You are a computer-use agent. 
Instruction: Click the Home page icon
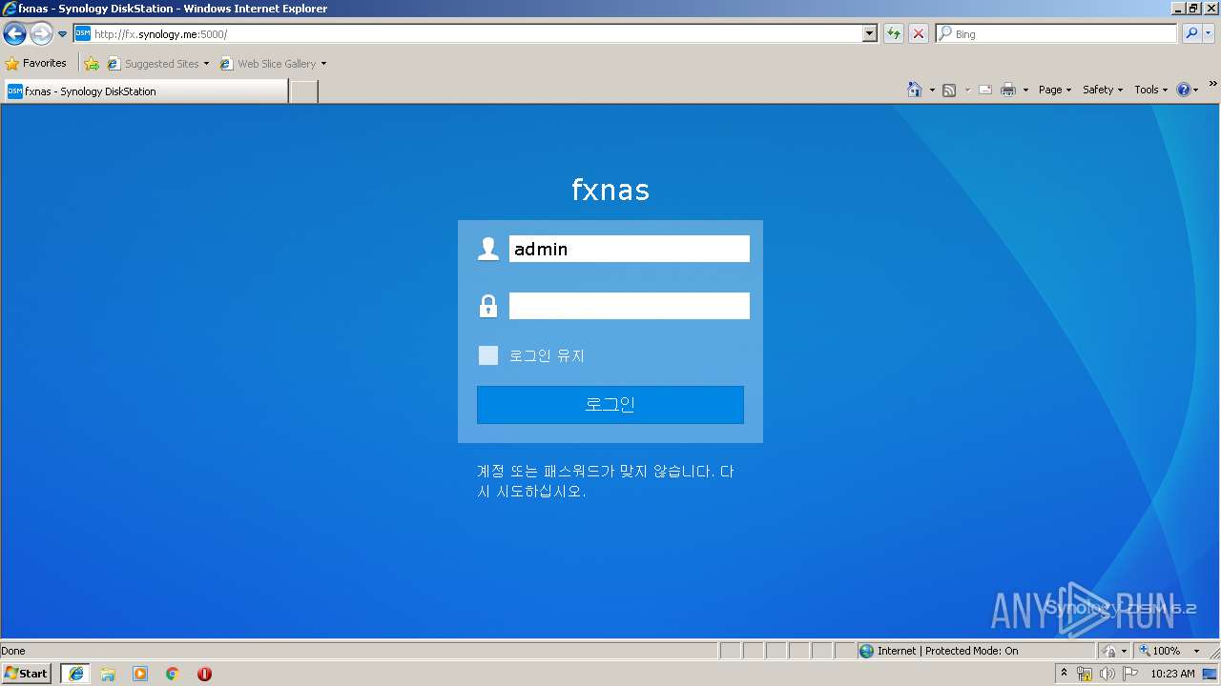point(915,90)
